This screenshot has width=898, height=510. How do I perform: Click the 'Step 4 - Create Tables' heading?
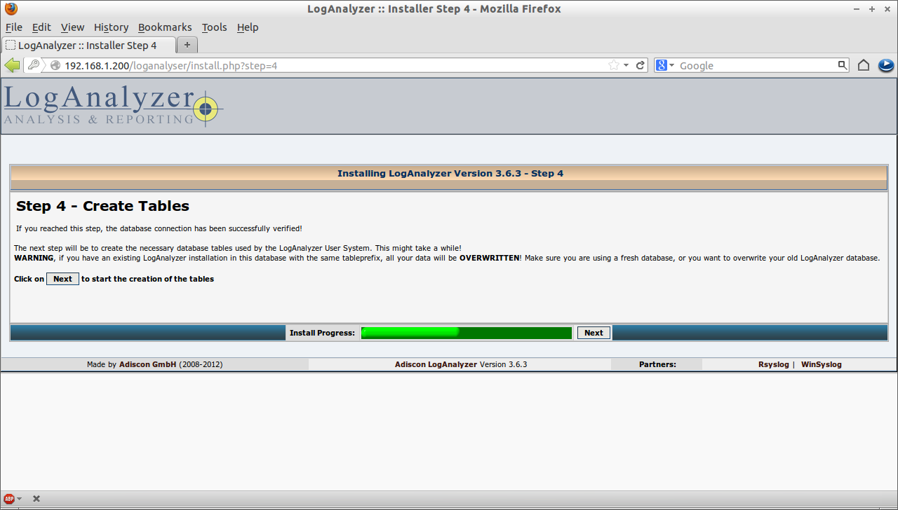(x=102, y=206)
